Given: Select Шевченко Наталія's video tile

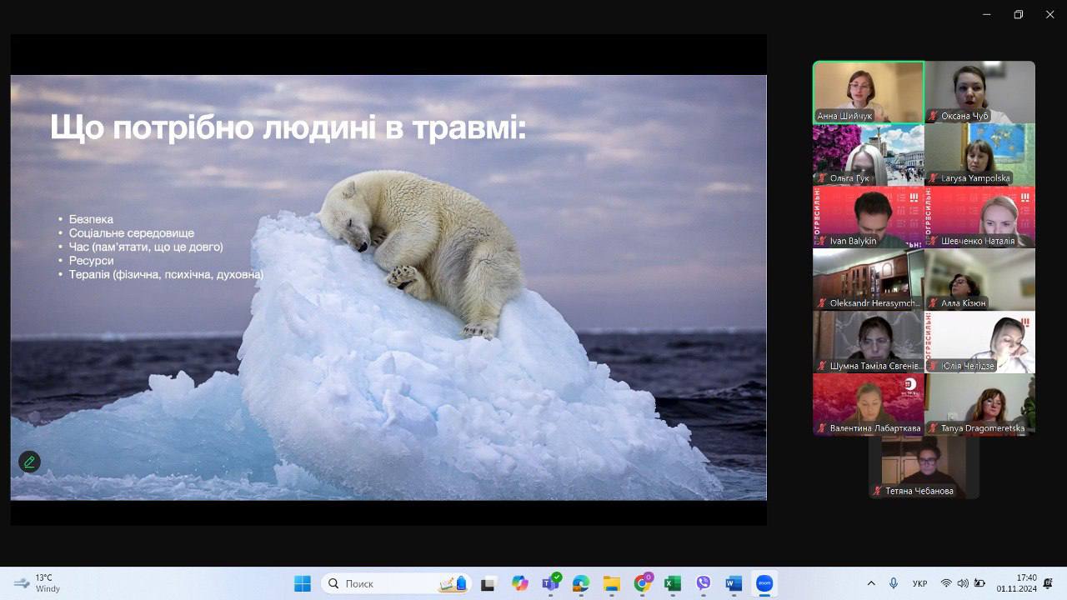Looking at the screenshot, I should click(x=979, y=217).
